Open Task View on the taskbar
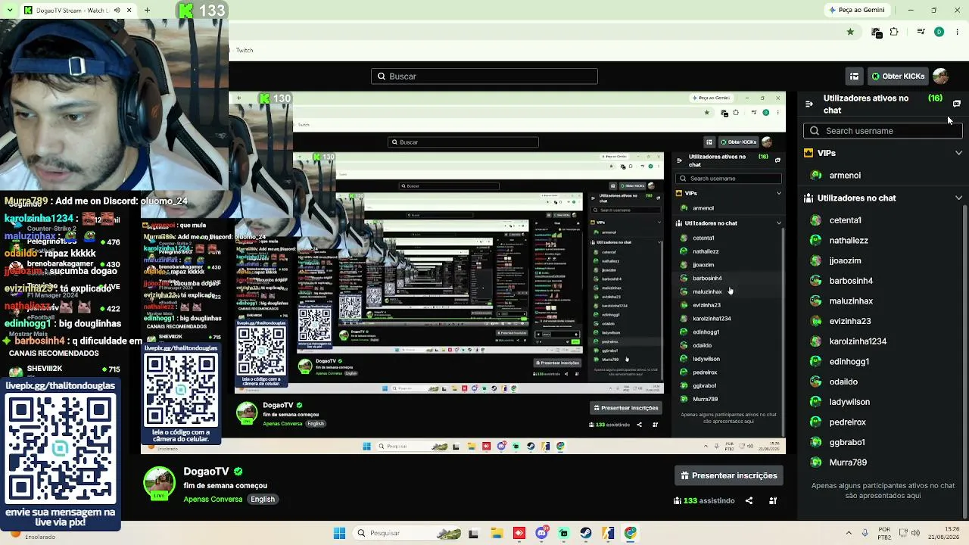 coord(473,534)
